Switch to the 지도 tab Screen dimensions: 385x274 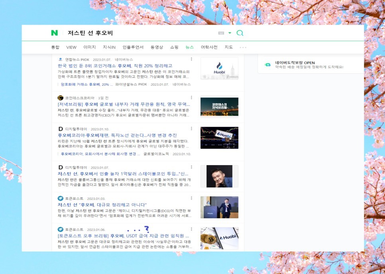(x=229, y=47)
